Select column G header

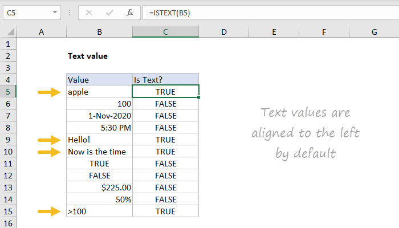pos(374,32)
